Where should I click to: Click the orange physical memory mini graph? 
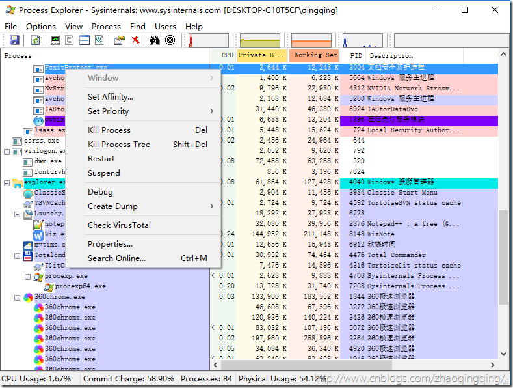[311, 40]
